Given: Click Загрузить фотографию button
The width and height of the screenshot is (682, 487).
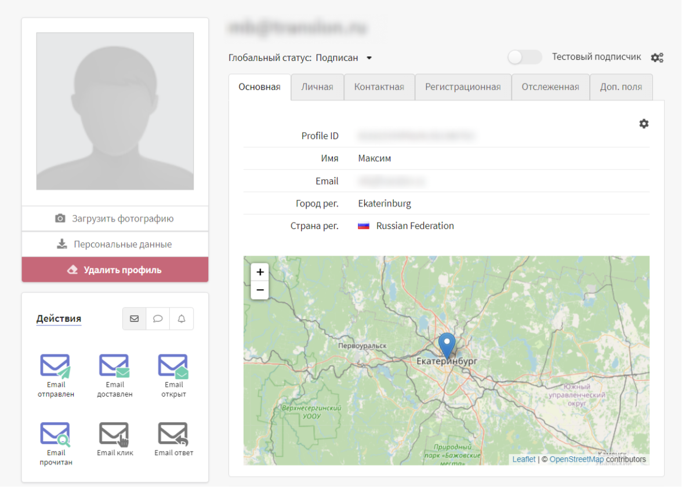Looking at the screenshot, I should (x=115, y=219).
